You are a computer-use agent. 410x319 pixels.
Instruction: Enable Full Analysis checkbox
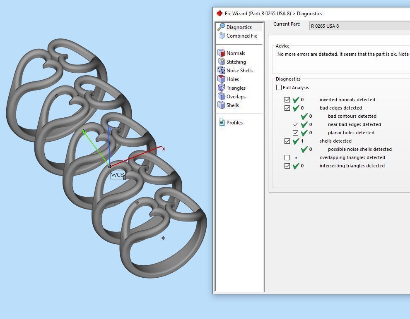[x=279, y=87]
